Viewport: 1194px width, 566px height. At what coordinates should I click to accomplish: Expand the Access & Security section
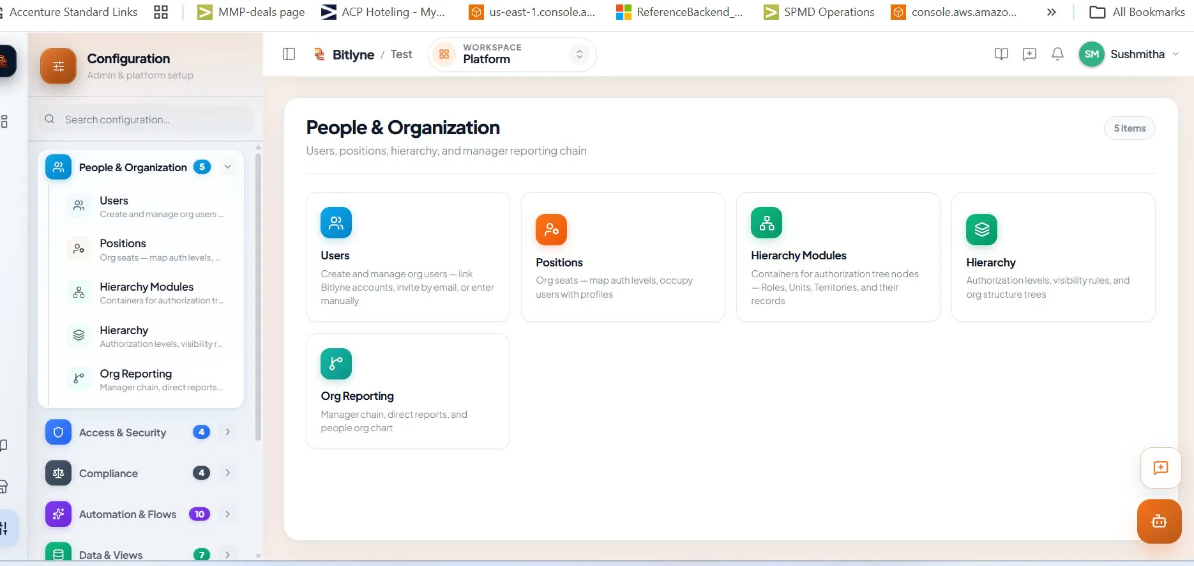click(x=228, y=432)
